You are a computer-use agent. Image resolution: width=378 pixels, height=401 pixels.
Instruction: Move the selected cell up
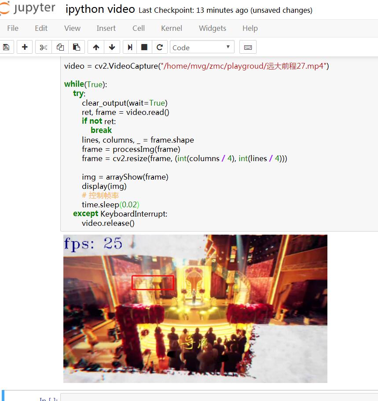tap(95, 47)
